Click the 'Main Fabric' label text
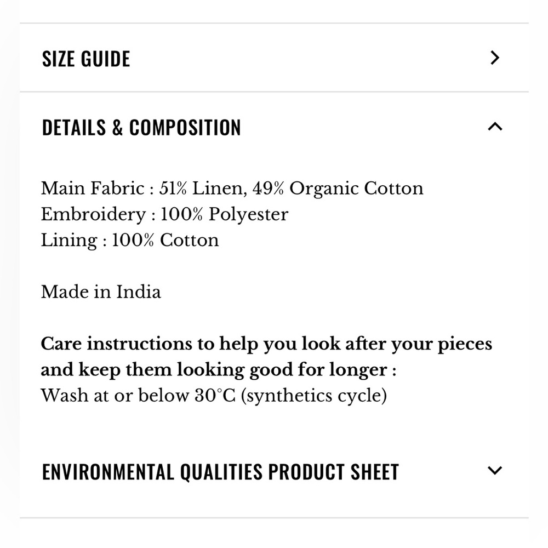The height and width of the screenshot is (548, 548). [x=93, y=189]
